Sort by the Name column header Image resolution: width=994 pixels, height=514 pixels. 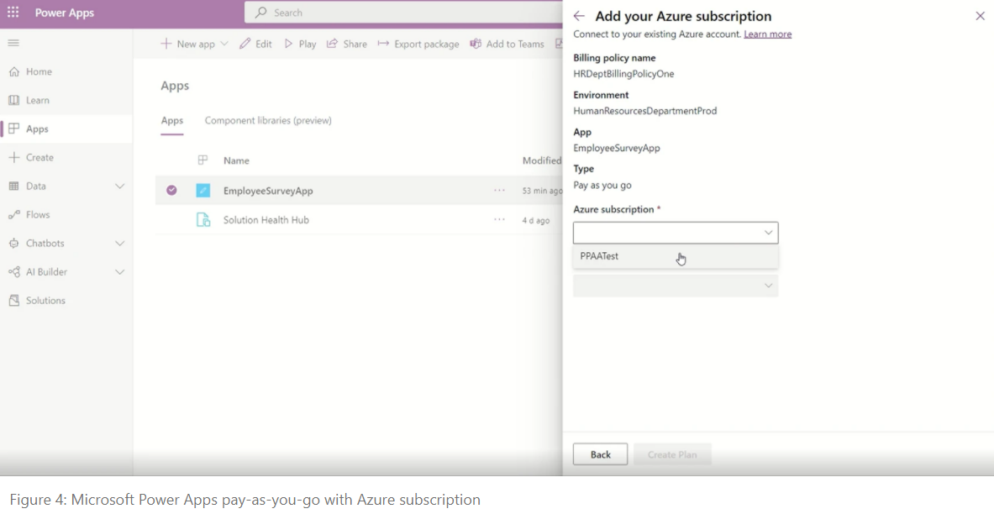(x=236, y=161)
